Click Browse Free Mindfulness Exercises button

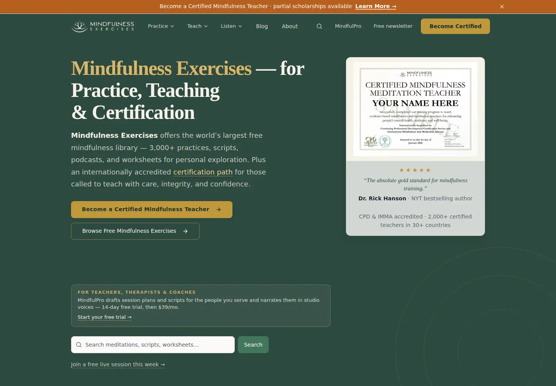click(x=135, y=231)
